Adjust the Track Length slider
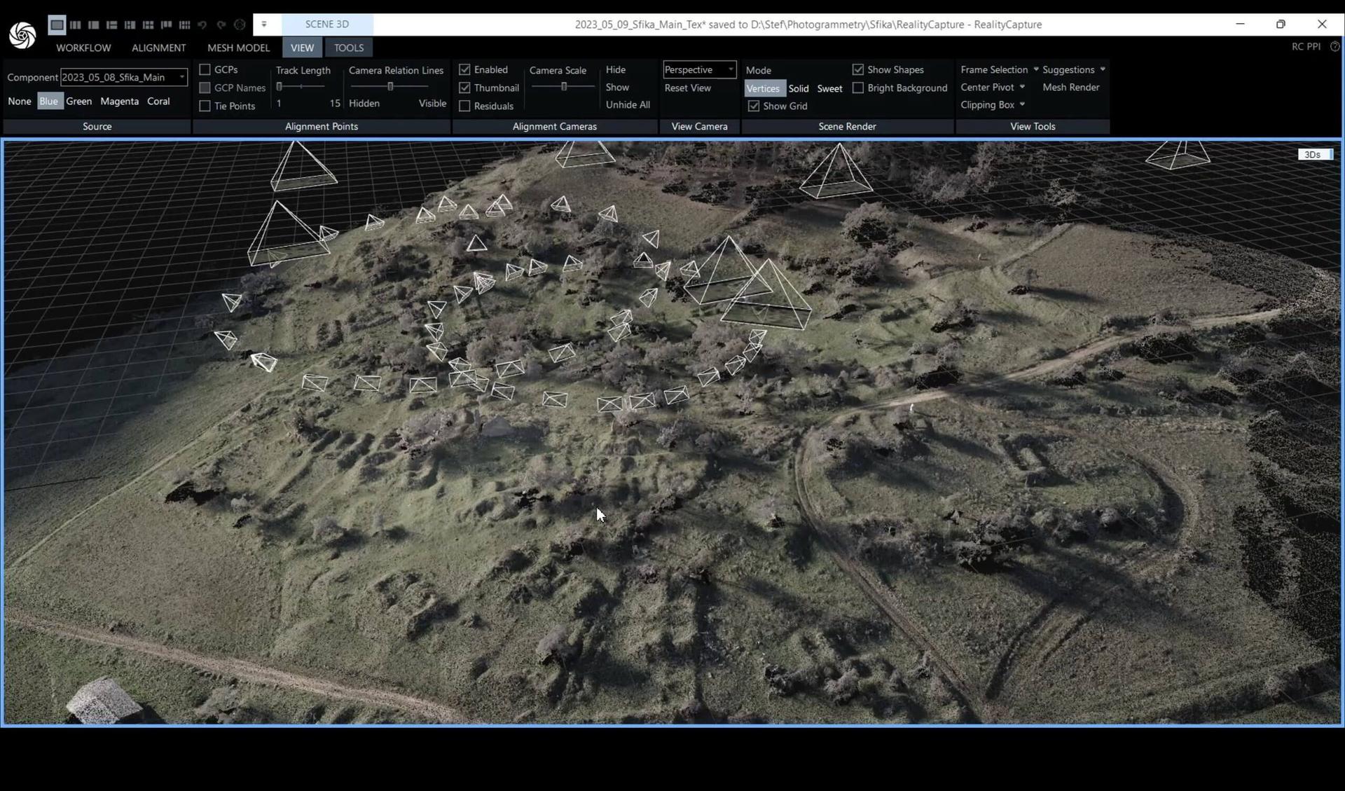Viewport: 1345px width, 791px height. [x=302, y=86]
